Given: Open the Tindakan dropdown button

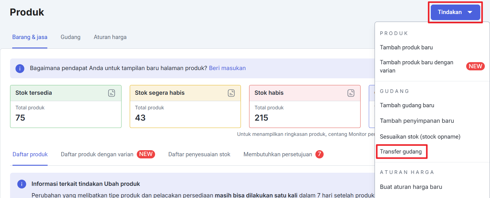Looking at the screenshot, I should tap(450, 12).
